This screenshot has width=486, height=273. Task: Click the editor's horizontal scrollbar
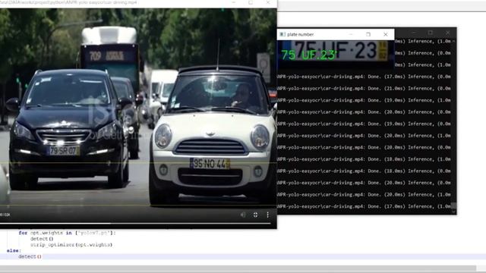coord(238,268)
